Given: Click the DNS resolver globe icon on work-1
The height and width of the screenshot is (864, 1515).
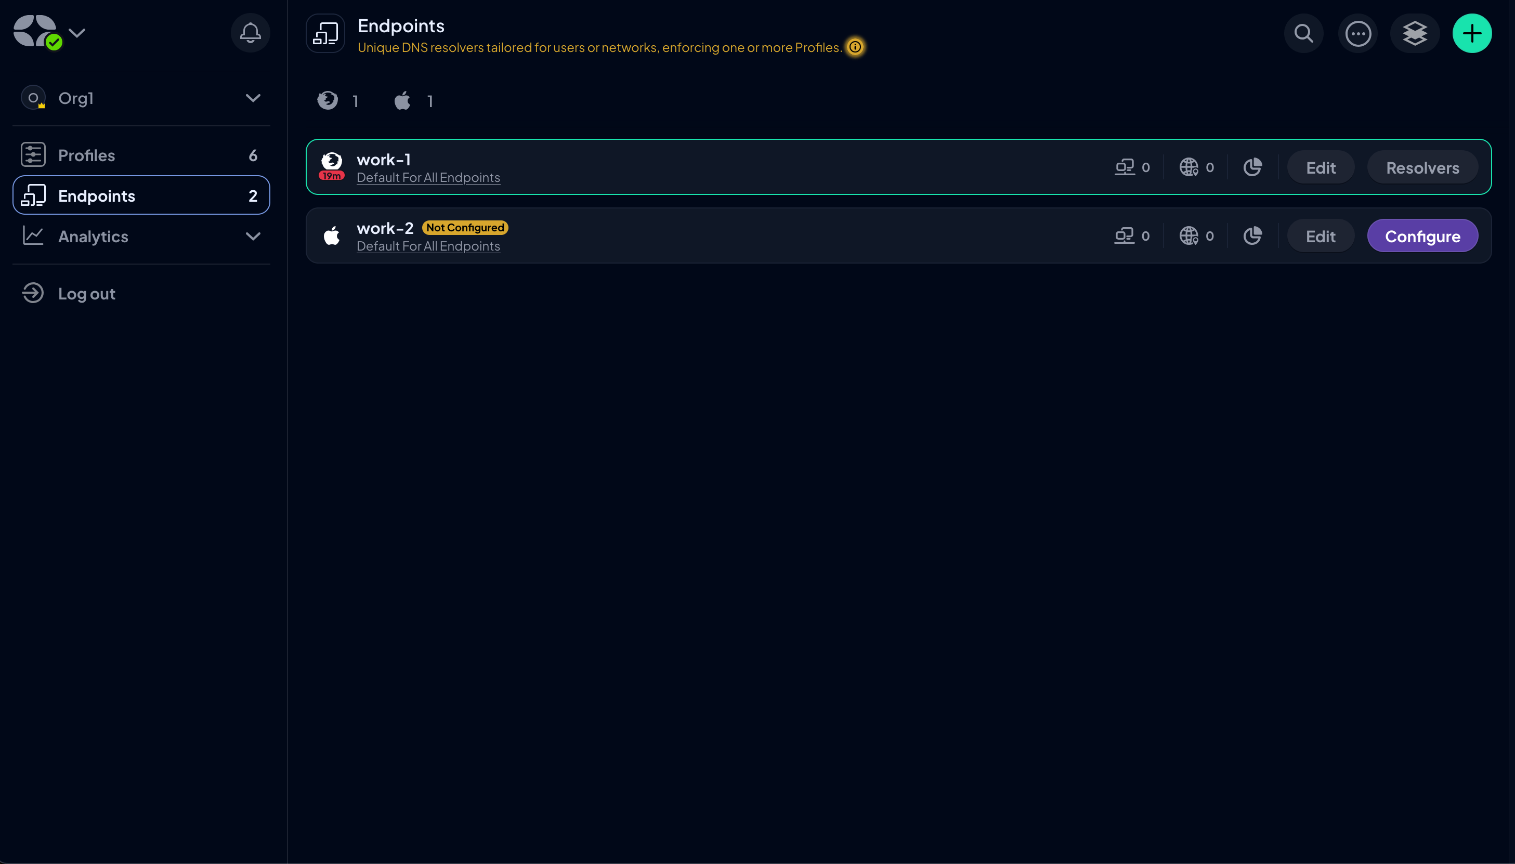Looking at the screenshot, I should coord(1189,166).
